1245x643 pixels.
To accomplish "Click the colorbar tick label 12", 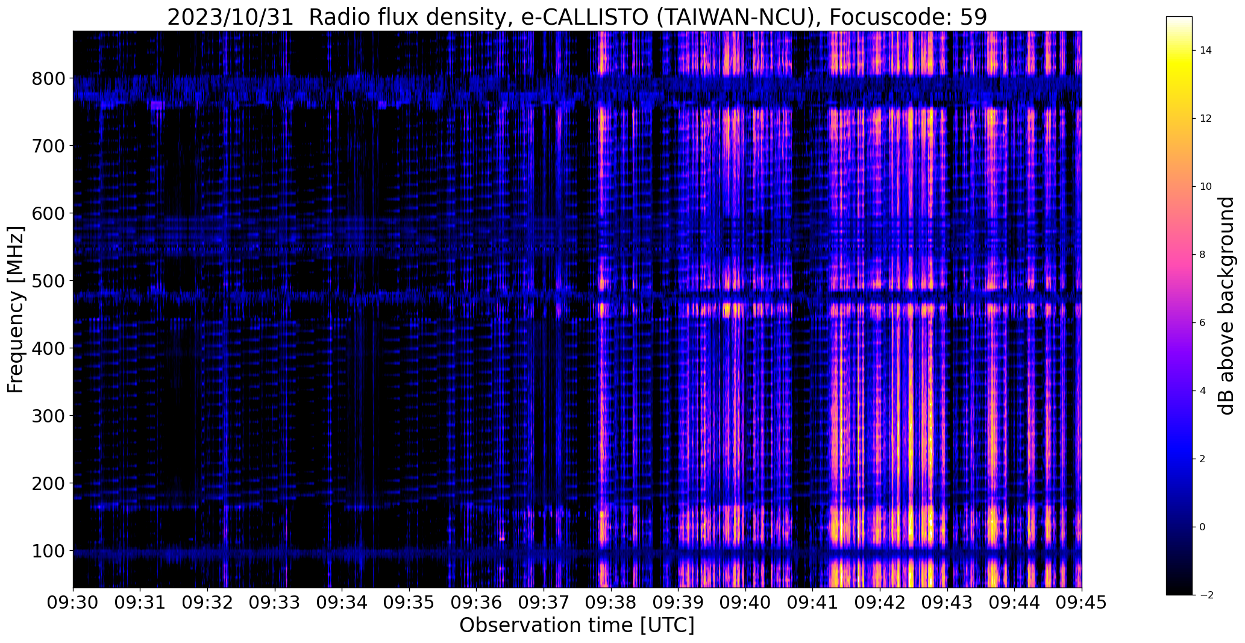I will pos(1206,119).
